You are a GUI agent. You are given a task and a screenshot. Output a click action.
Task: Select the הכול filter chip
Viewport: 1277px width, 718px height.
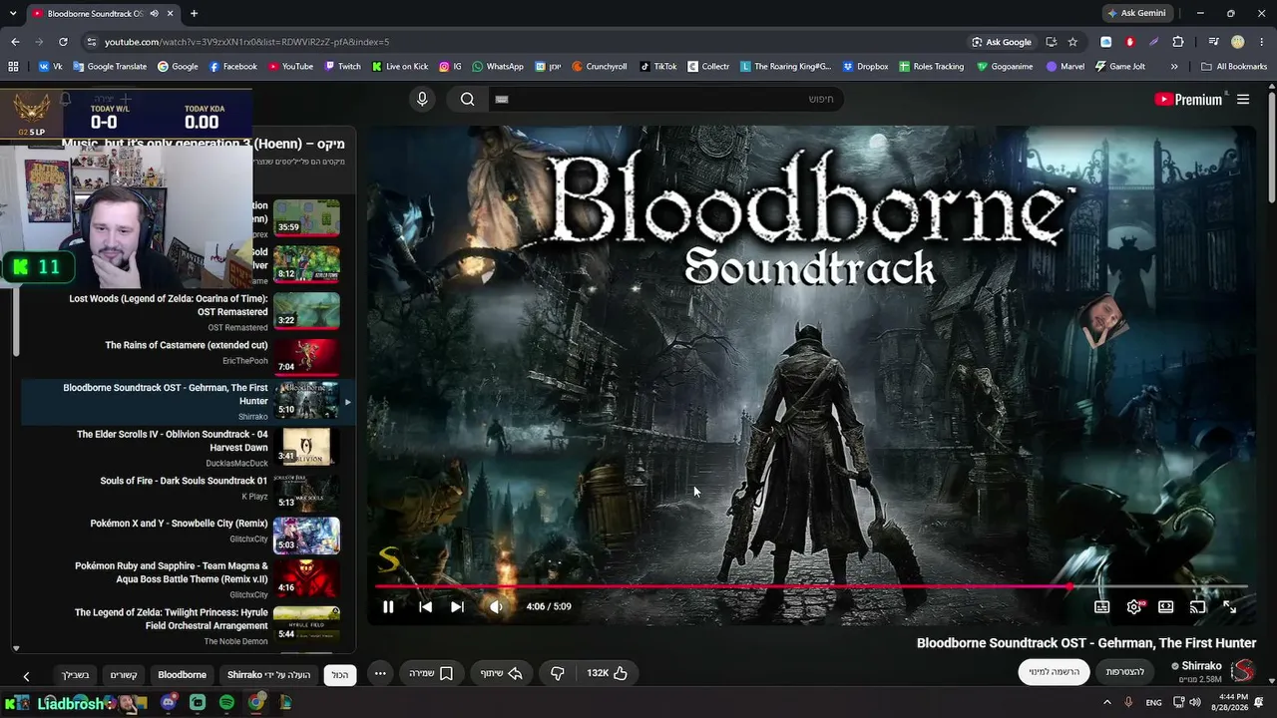pyautogui.click(x=340, y=674)
